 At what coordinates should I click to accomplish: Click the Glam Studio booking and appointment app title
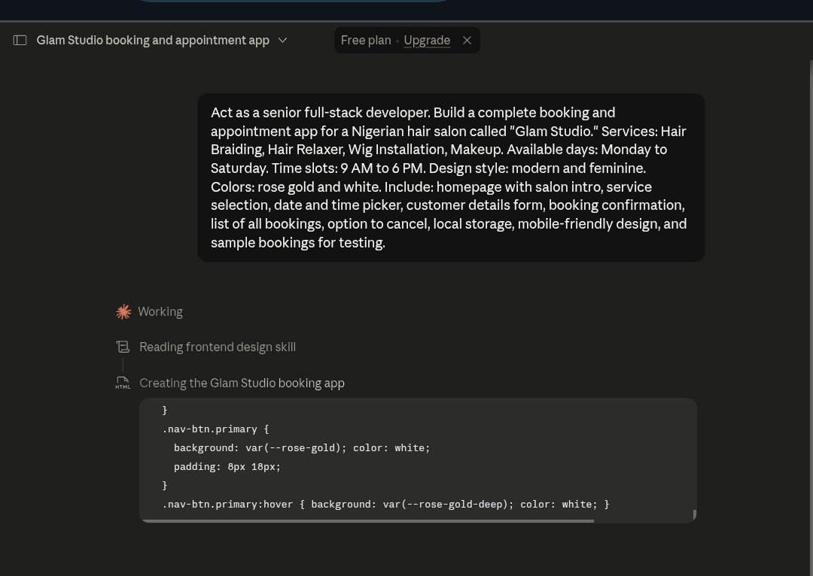click(153, 41)
